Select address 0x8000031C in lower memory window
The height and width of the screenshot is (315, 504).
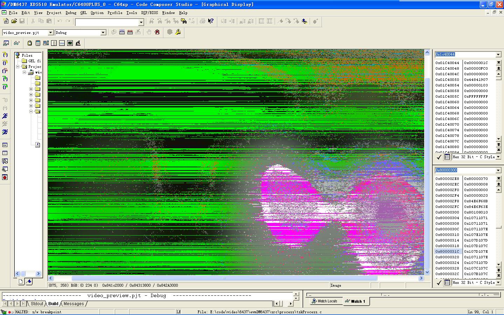point(447,251)
